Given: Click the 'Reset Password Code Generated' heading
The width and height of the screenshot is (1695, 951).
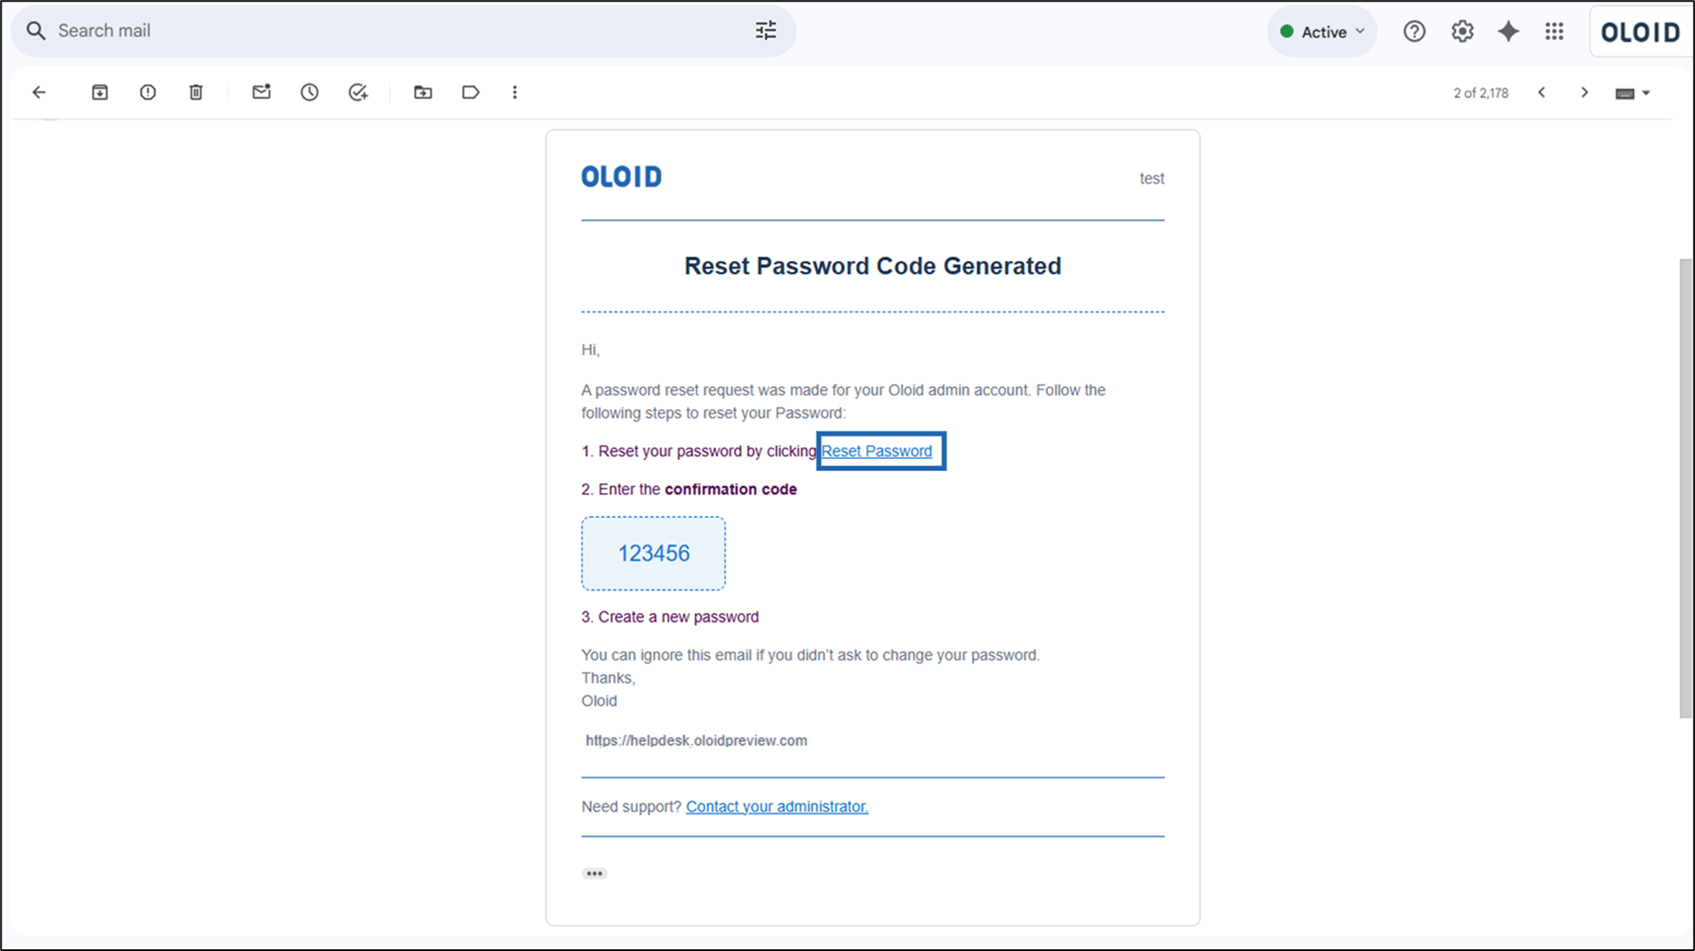Looking at the screenshot, I should (x=872, y=266).
